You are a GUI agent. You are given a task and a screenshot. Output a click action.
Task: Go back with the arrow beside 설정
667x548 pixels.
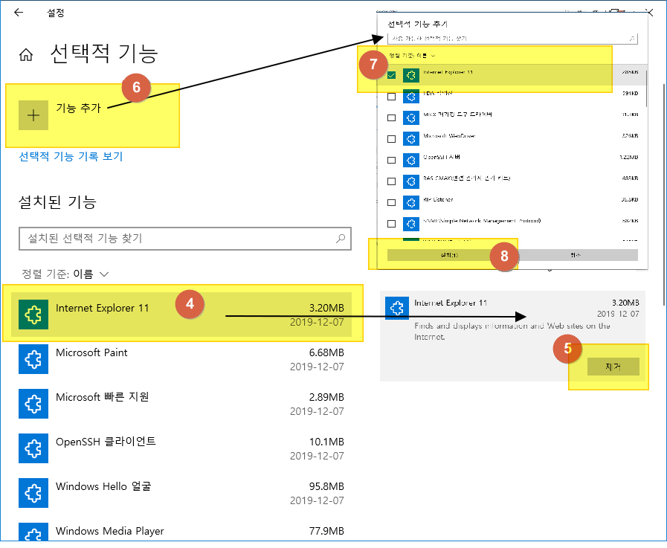pos(19,13)
